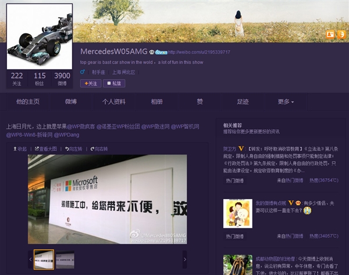Open the 我的微博有点贱 user link
Screen dimensions: 349x275
[x=270, y=203]
